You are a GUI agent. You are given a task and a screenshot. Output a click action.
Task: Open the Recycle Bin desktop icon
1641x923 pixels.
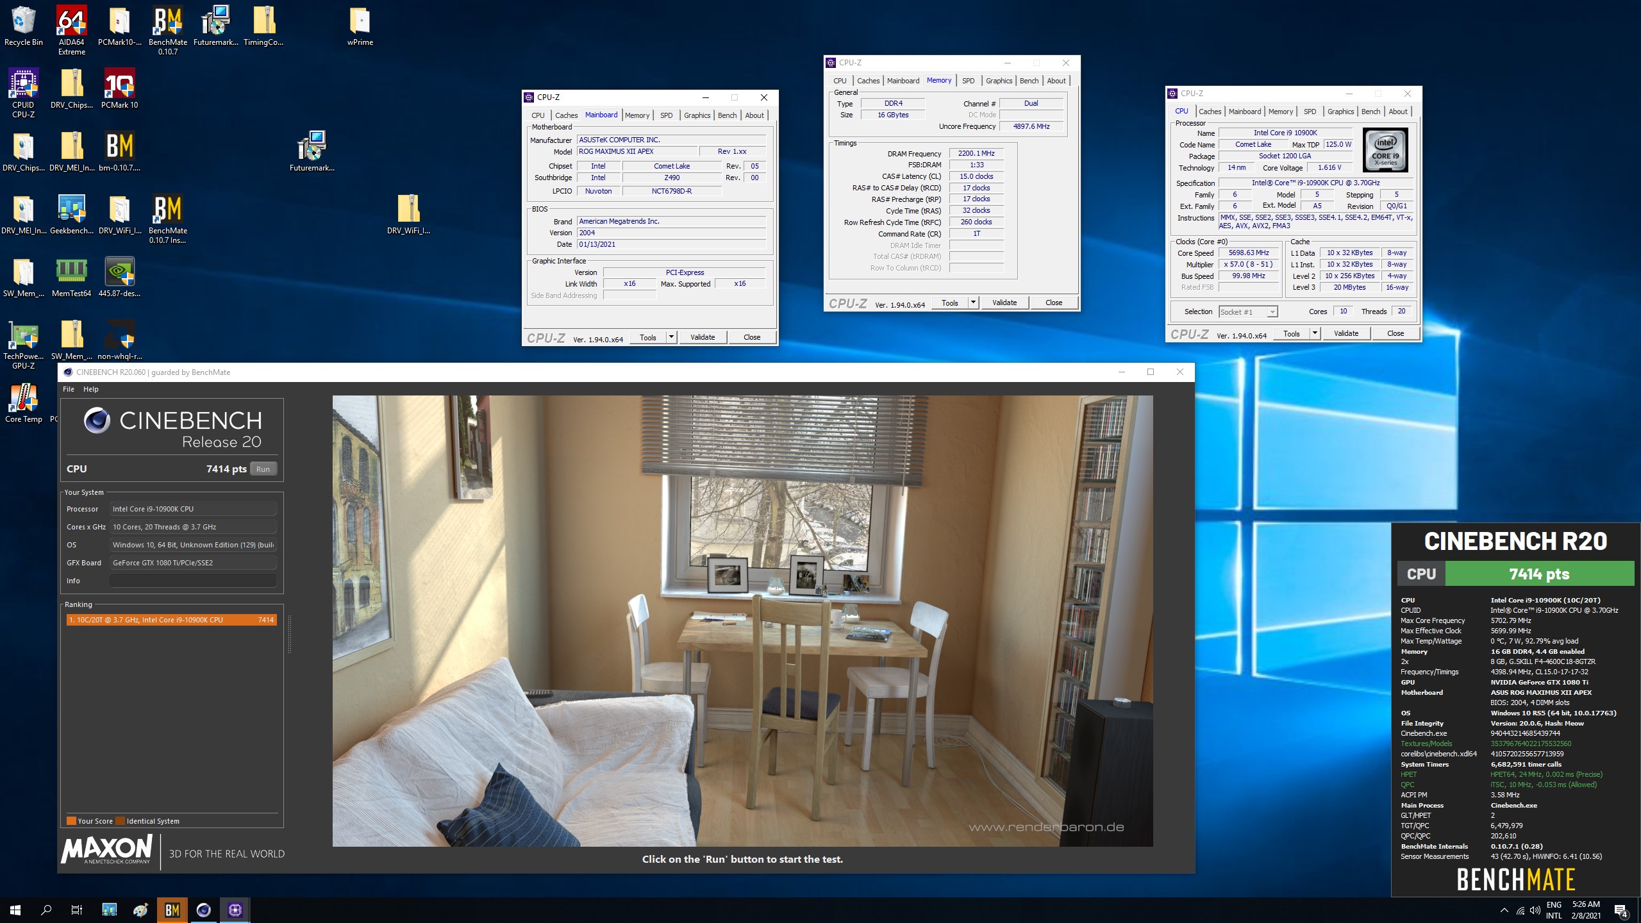24,27
